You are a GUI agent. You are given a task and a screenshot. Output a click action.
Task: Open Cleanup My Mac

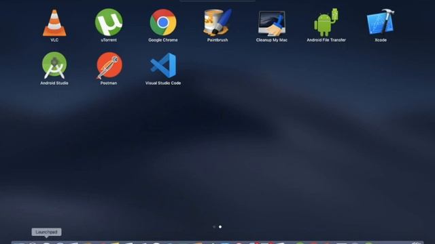pos(272,23)
